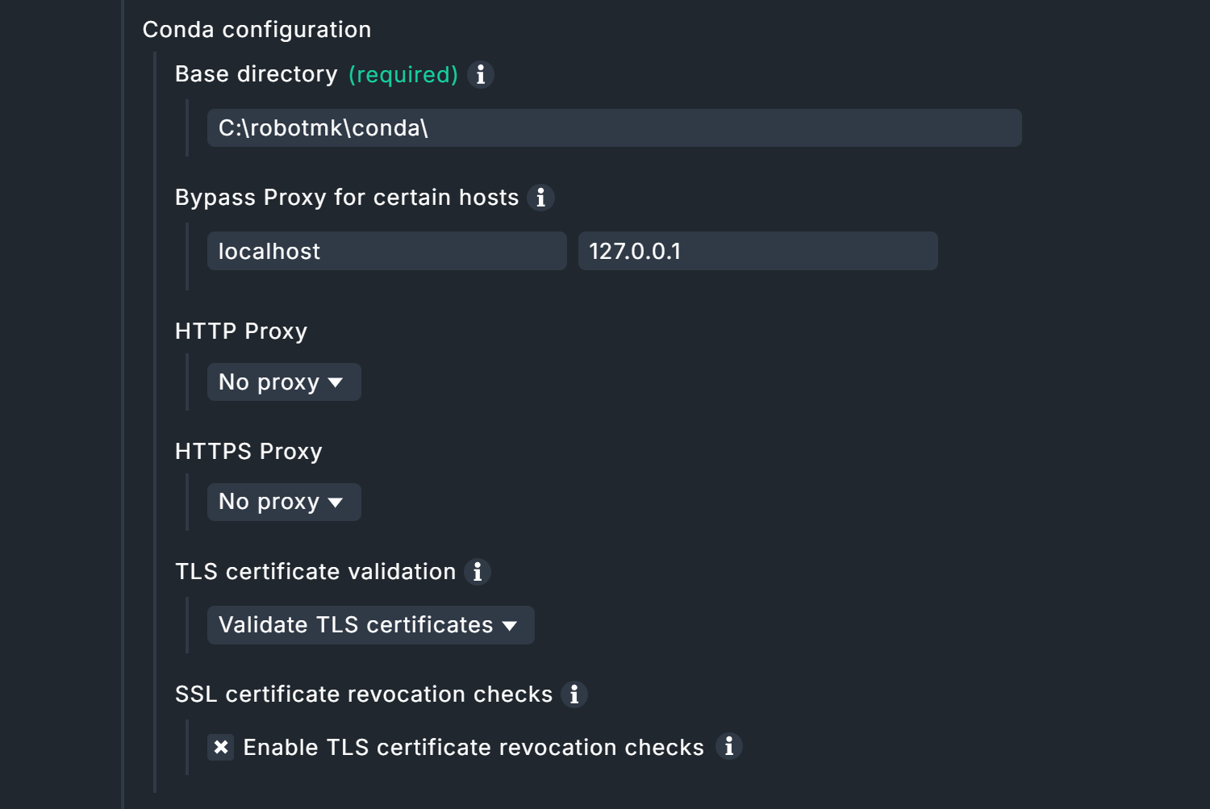Click the HTTPS Proxy section label
Viewport: 1210px width, 809px height.
pyautogui.click(x=248, y=452)
